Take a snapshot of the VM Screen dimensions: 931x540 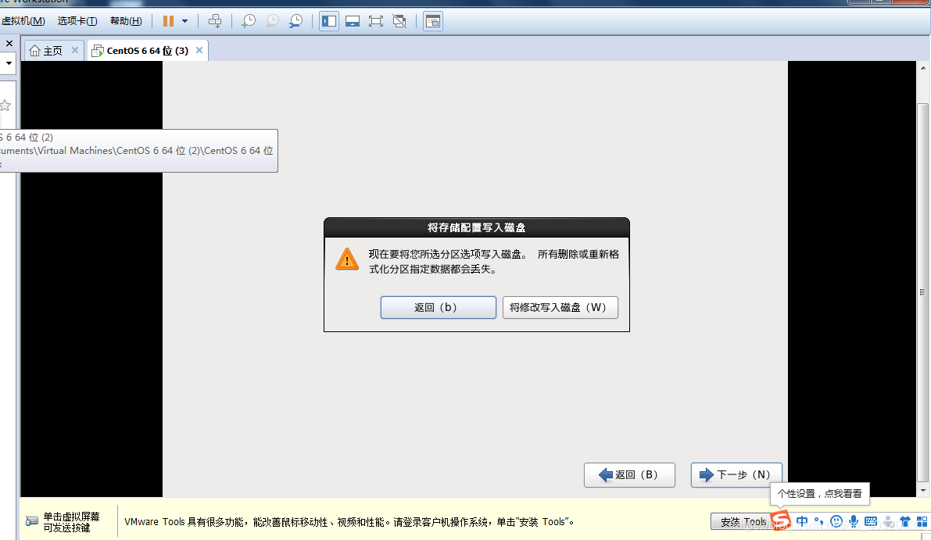[249, 21]
